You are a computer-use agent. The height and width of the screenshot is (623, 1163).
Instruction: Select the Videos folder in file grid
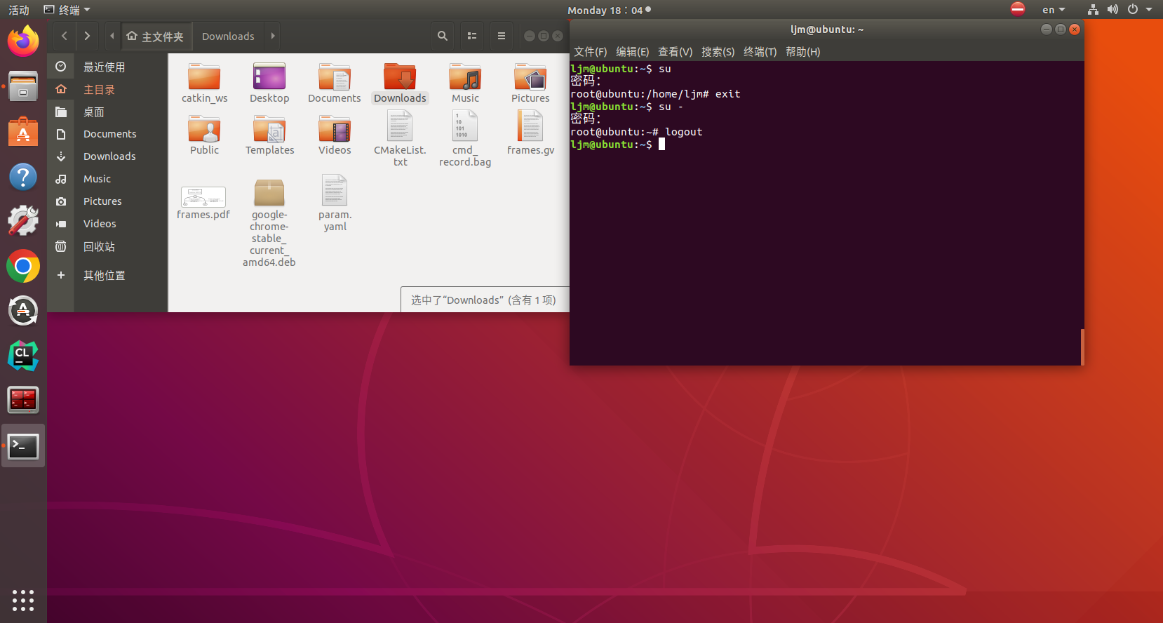(x=335, y=135)
